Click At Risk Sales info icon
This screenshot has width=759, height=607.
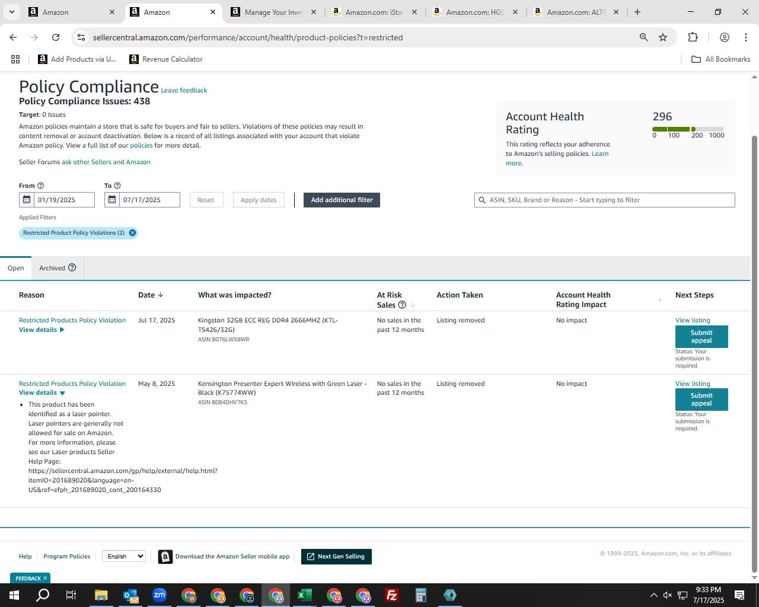[402, 305]
